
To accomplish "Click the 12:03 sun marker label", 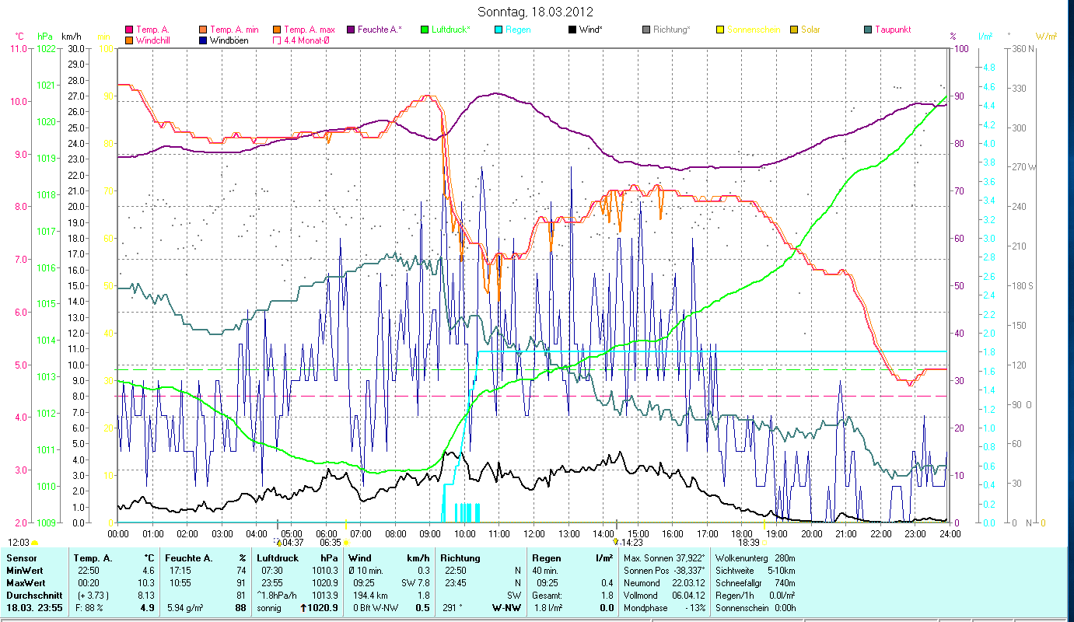I will pyautogui.click(x=19, y=542).
